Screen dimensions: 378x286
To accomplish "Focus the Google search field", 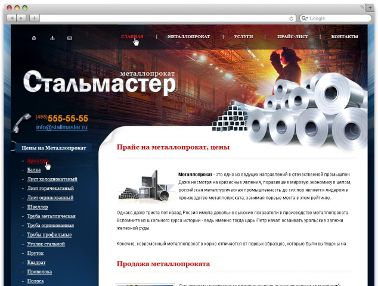I will (x=336, y=18).
